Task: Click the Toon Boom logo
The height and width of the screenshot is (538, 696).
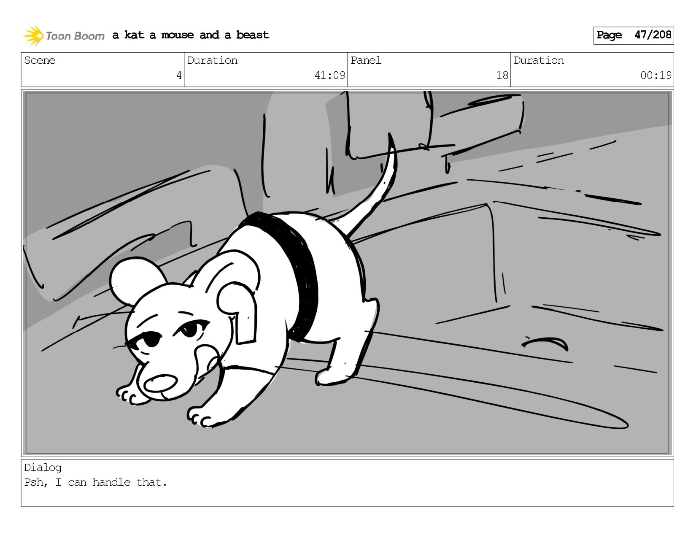Action: pos(63,35)
